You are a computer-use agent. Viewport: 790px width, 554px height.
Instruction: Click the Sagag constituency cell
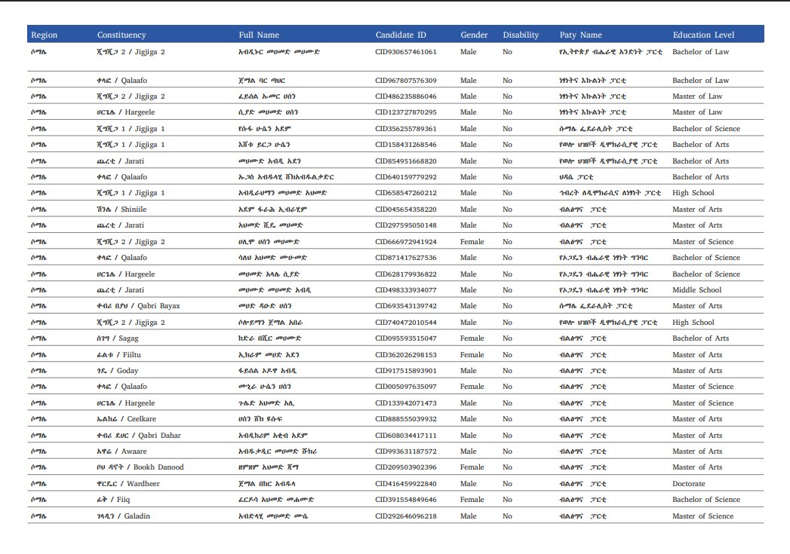pos(118,338)
